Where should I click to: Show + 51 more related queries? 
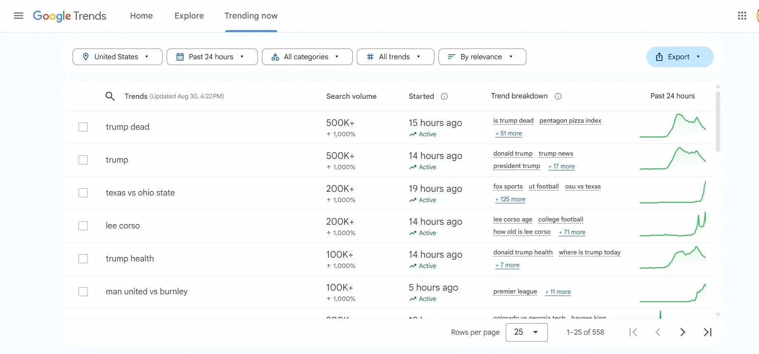pyautogui.click(x=509, y=133)
